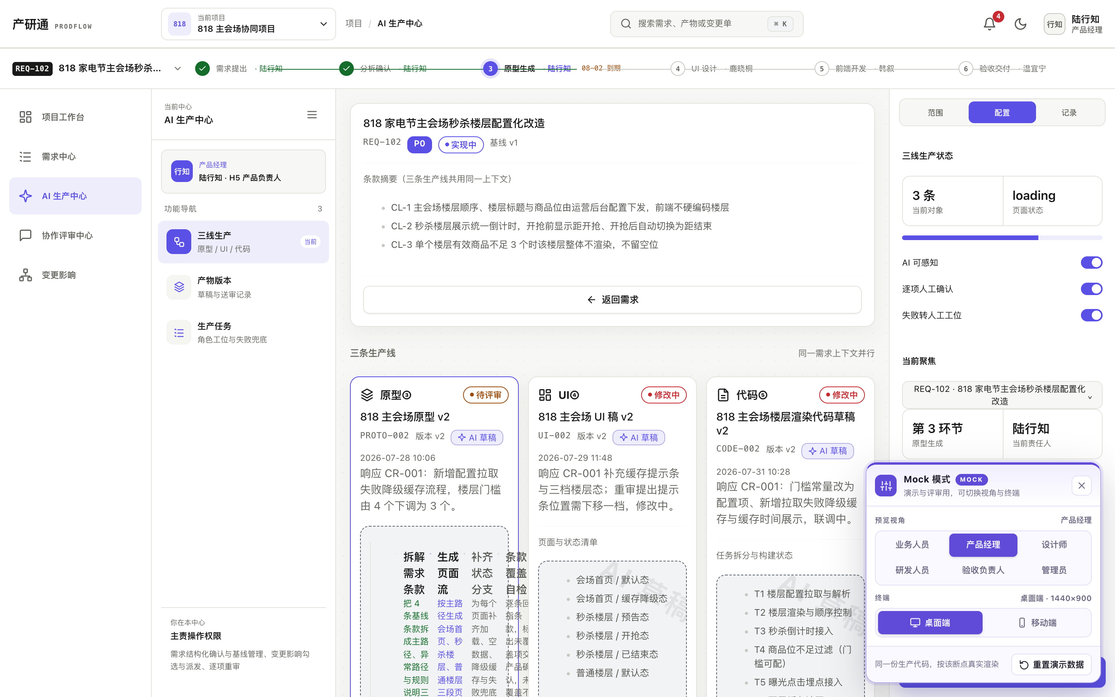
Task: Click the search magnifier icon
Action: (x=625, y=24)
